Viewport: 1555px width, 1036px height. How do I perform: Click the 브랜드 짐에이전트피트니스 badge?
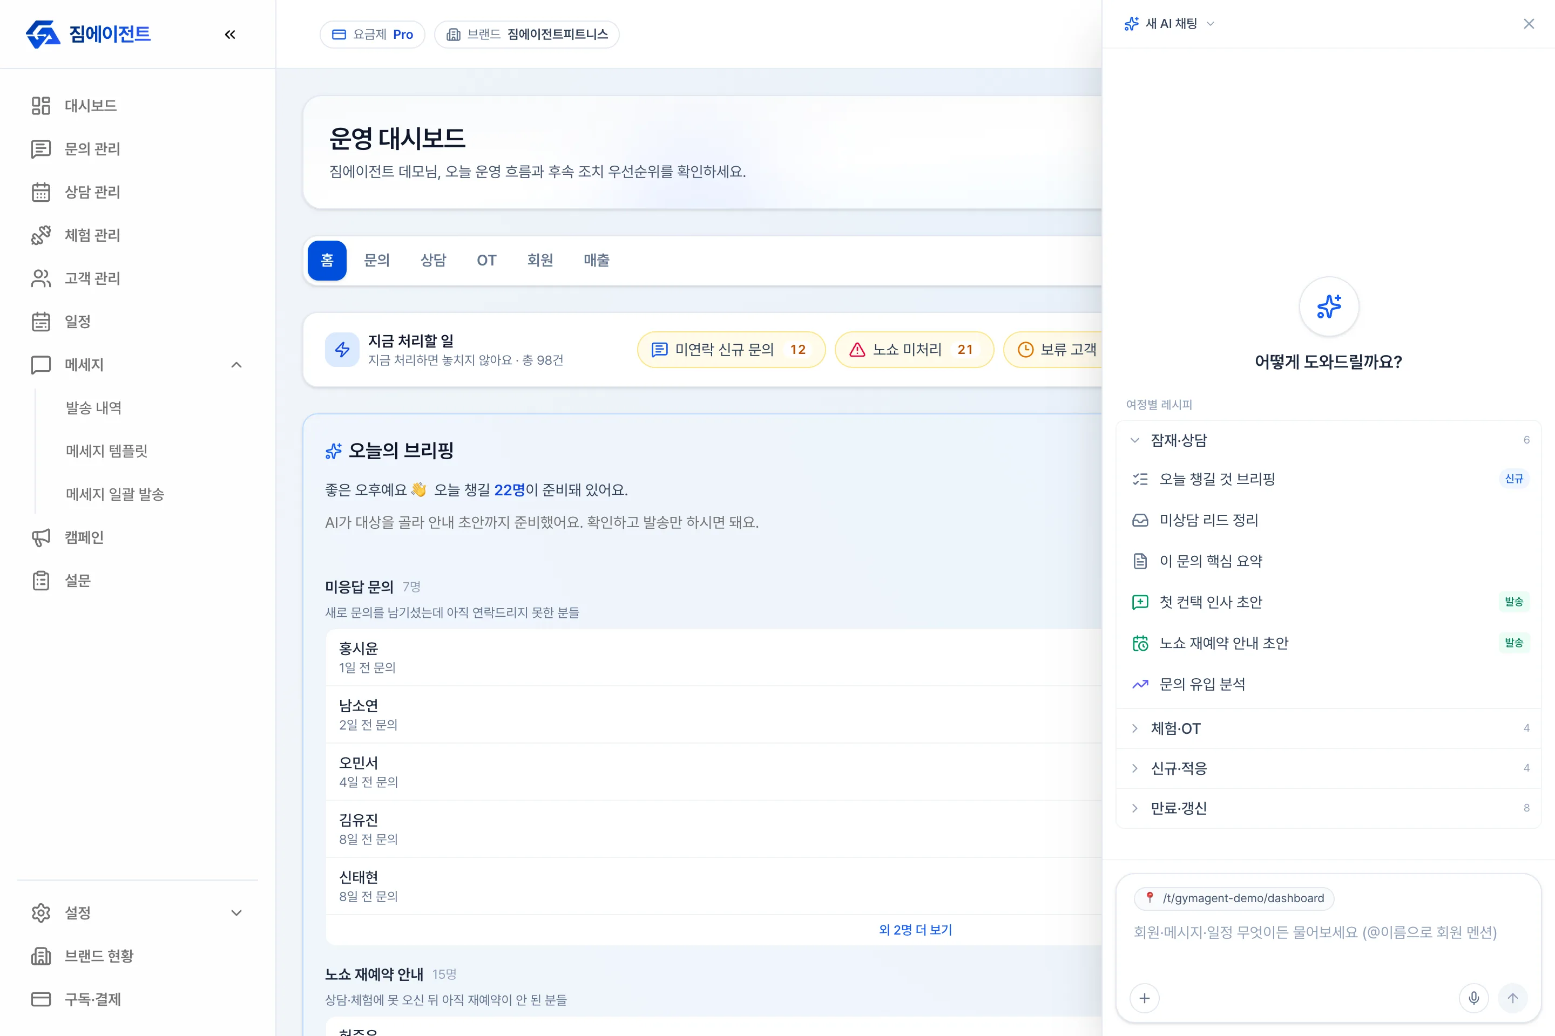coord(527,35)
